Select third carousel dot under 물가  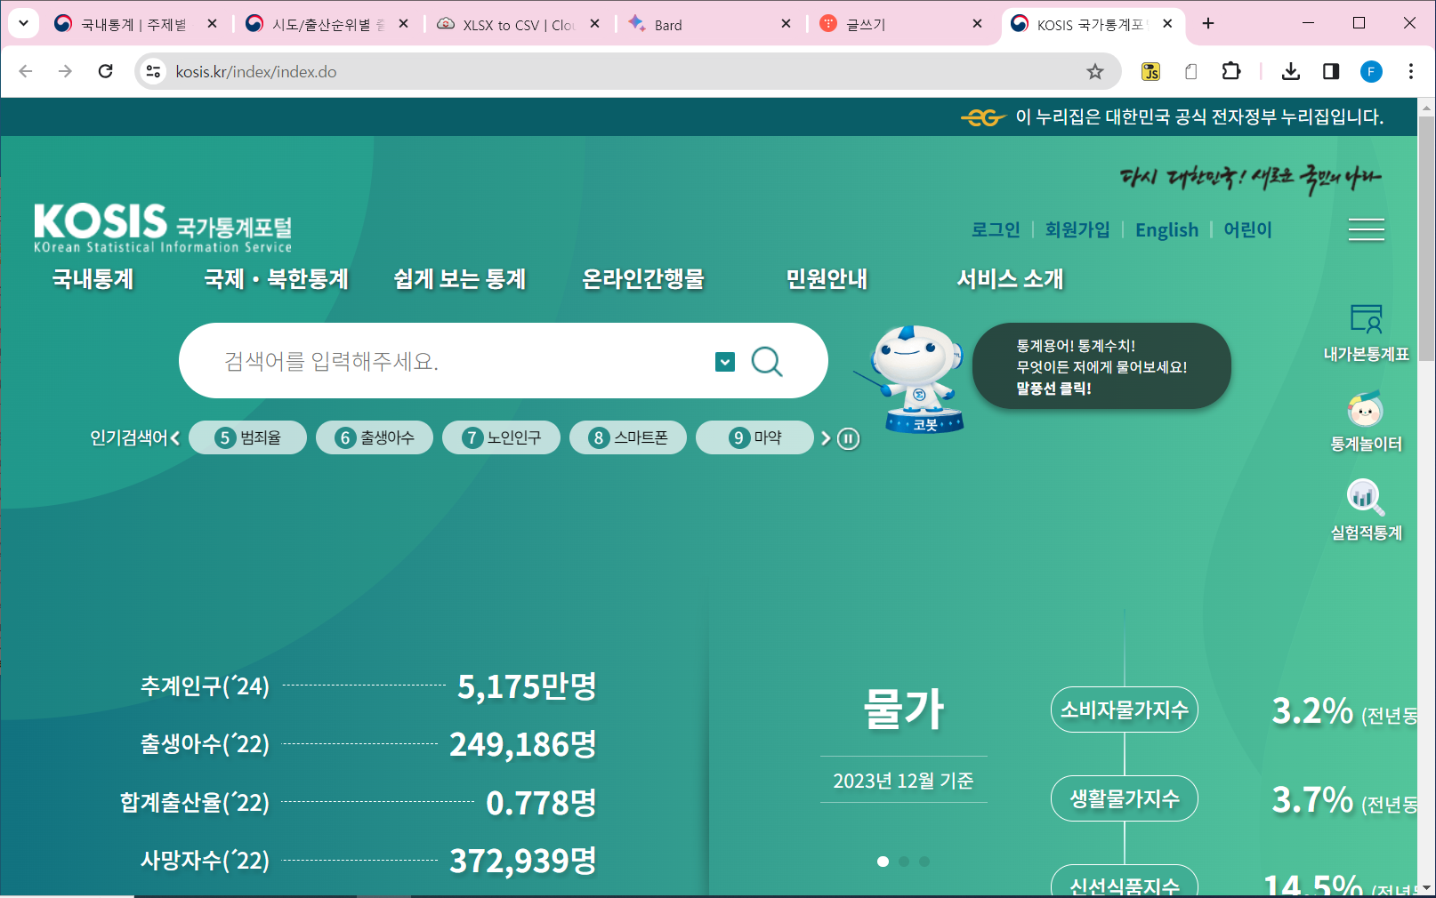[x=924, y=862]
